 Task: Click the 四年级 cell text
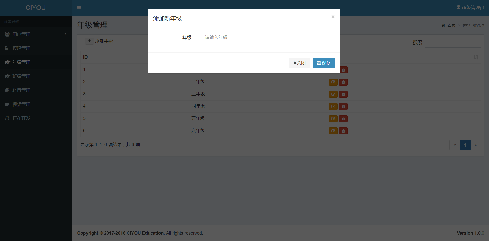(x=198, y=106)
